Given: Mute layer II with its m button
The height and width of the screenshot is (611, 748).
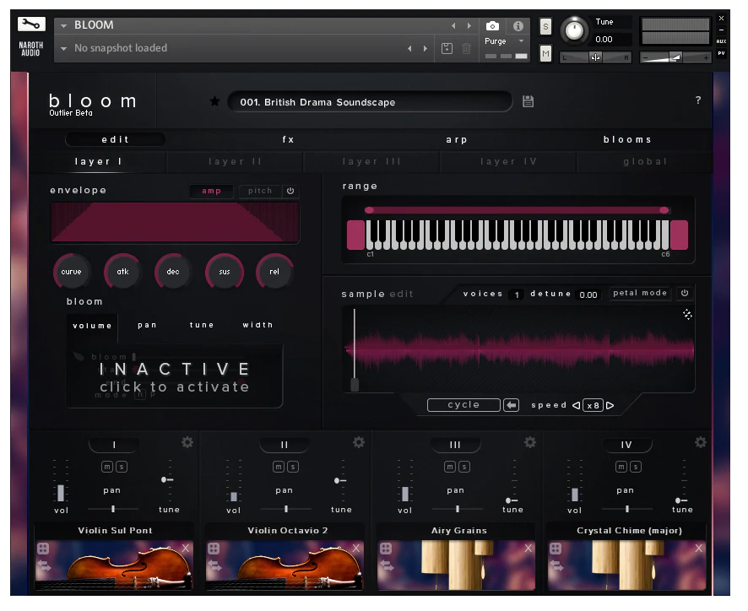Looking at the screenshot, I should [279, 467].
